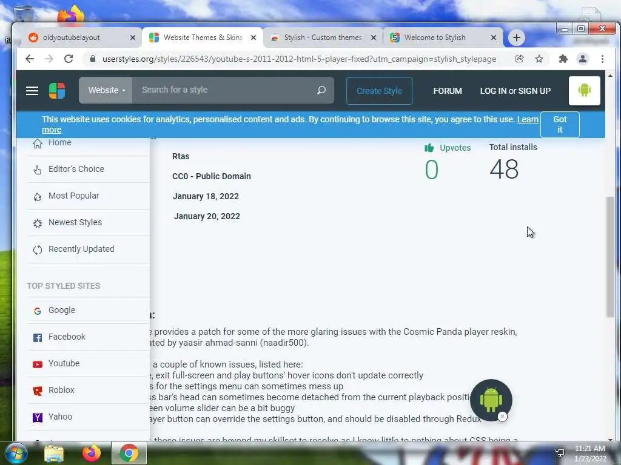Click the page vertical scrollbar thumb
Viewport: 621px width, 465px height.
coord(610,256)
